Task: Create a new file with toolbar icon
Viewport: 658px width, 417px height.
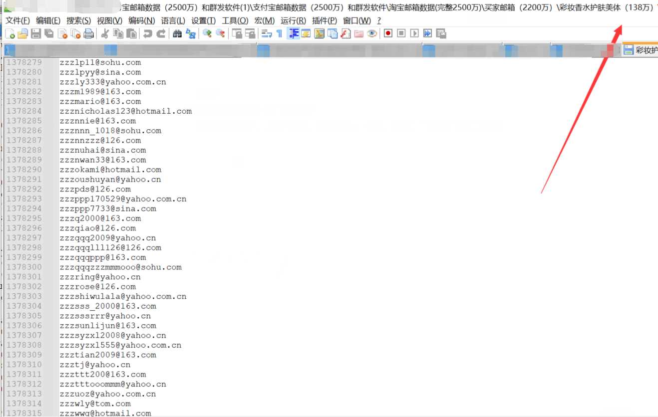Action: (10, 33)
